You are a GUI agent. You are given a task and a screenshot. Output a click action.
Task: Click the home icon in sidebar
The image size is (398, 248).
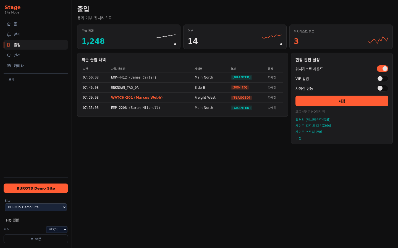coord(9,24)
